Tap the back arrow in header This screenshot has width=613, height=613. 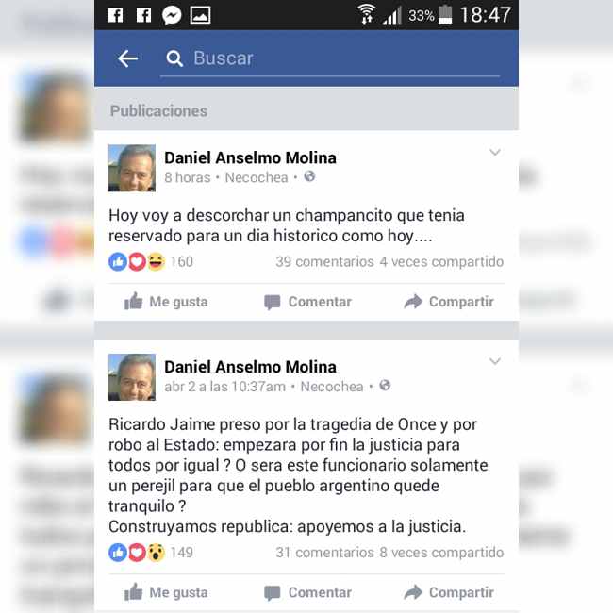click(x=127, y=58)
